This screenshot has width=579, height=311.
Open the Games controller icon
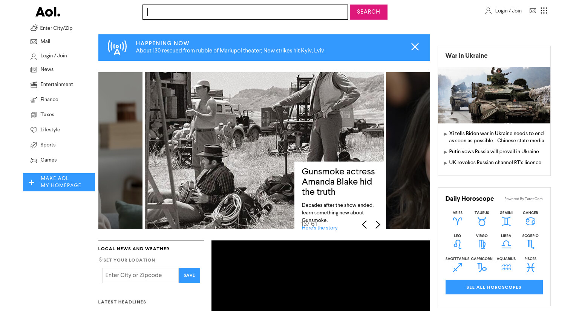(34, 160)
